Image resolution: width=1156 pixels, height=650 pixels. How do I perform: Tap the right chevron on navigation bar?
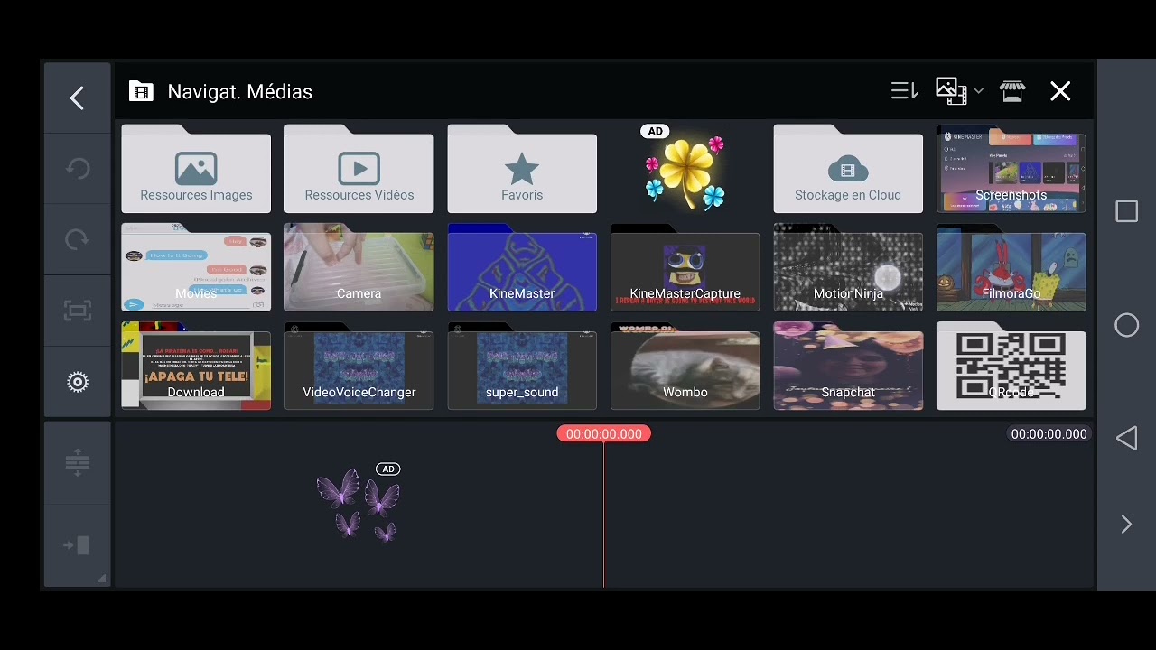click(x=1126, y=525)
